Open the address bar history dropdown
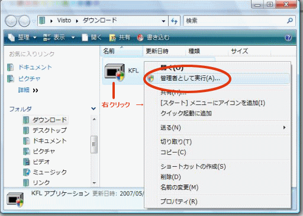 163,21
